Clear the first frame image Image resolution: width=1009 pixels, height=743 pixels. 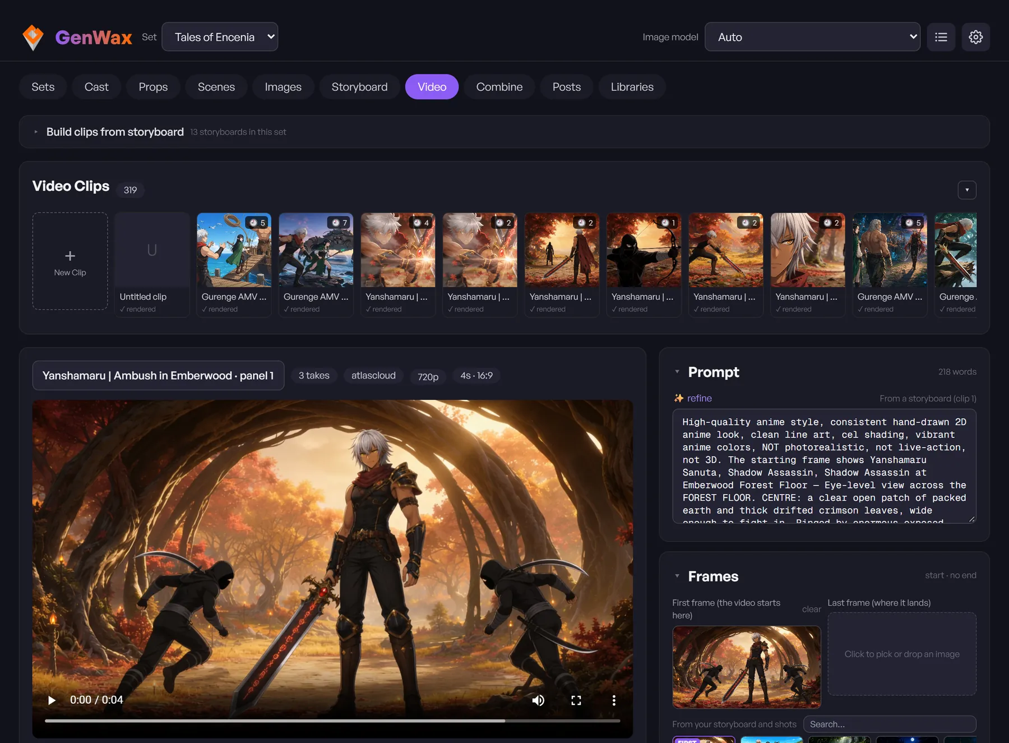(x=811, y=609)
